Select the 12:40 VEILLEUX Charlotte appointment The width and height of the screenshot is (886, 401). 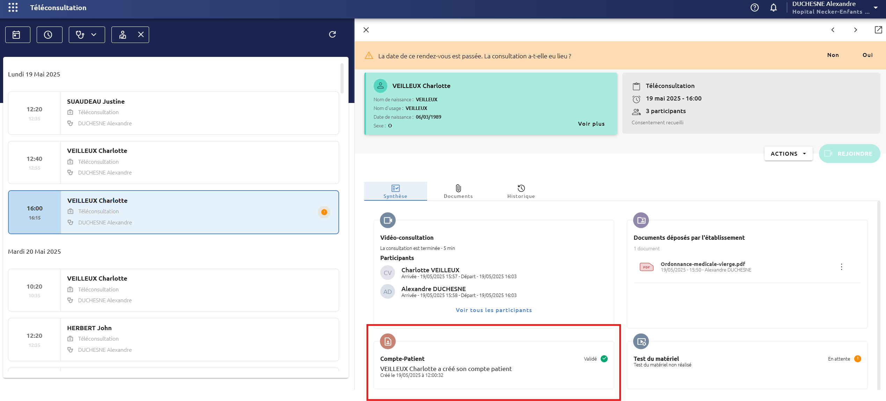pyautogui.click(x=173, y=162)
